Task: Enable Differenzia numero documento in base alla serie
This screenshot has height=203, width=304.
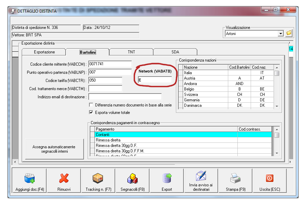Action: coord(91,105)
